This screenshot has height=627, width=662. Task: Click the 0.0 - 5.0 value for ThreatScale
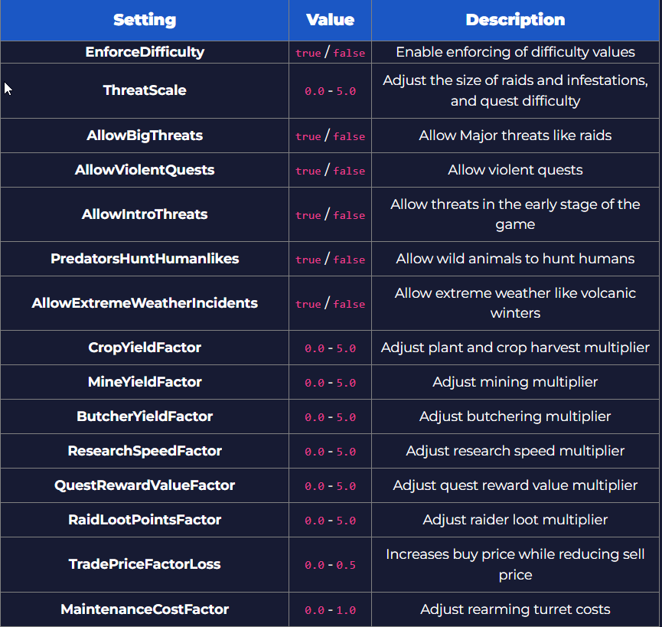click(x=330, y=91)
